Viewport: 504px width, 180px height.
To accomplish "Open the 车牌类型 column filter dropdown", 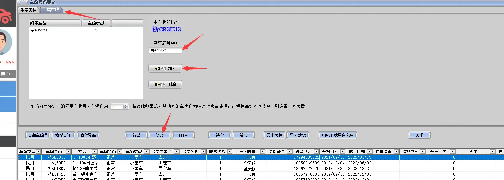I will click(38, 151).
